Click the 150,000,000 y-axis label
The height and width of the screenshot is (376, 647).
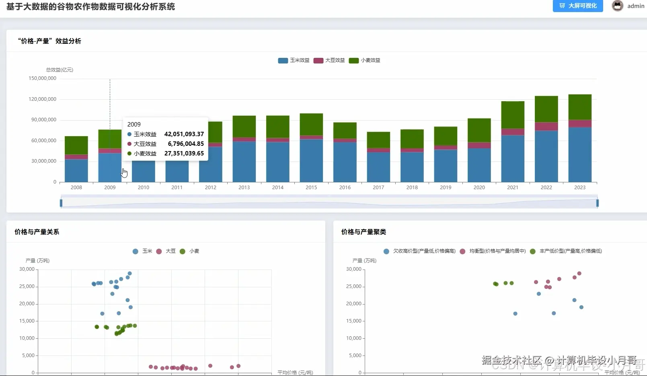click(43, 78)
